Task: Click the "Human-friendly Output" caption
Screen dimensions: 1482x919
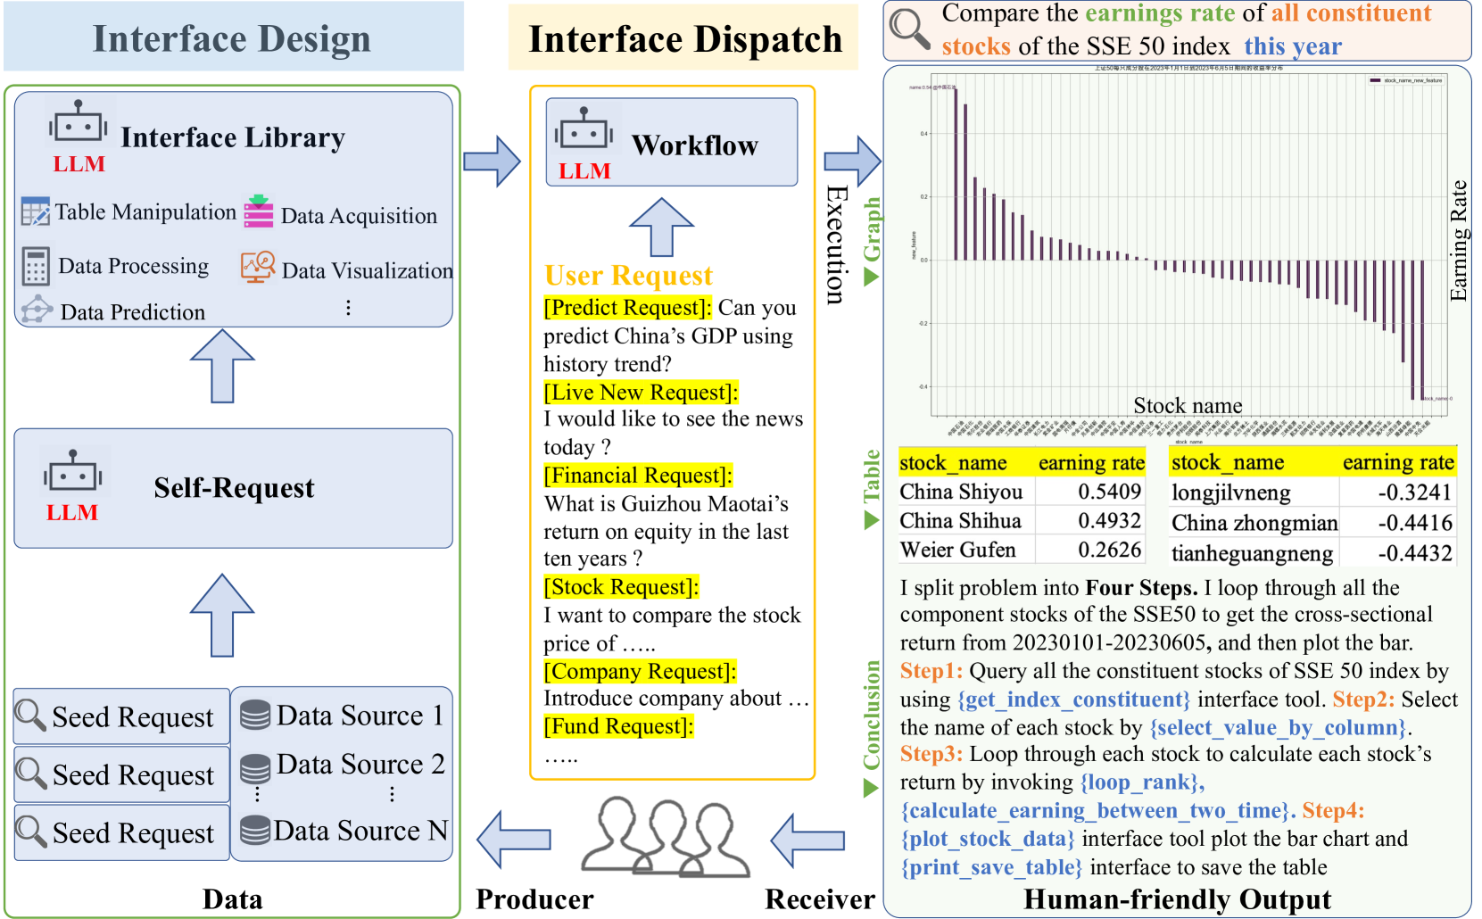Action: 1178,899
